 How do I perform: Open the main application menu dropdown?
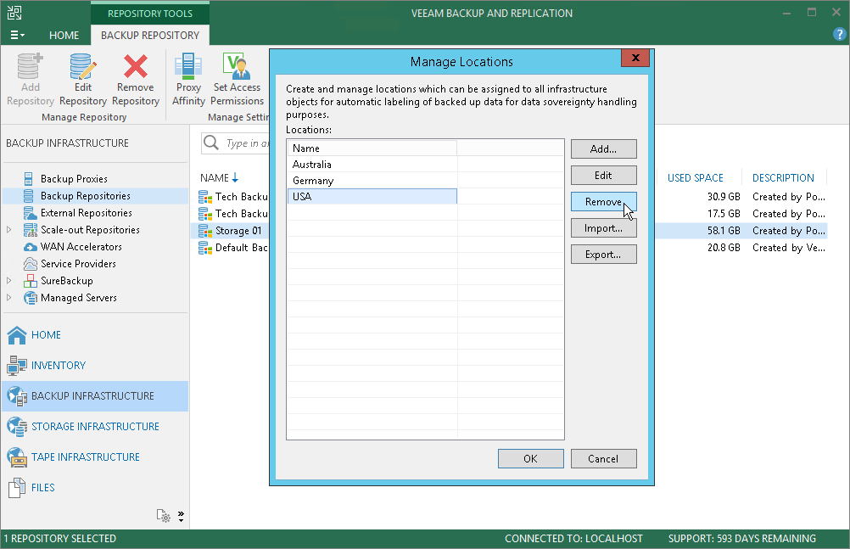[17, 36]
